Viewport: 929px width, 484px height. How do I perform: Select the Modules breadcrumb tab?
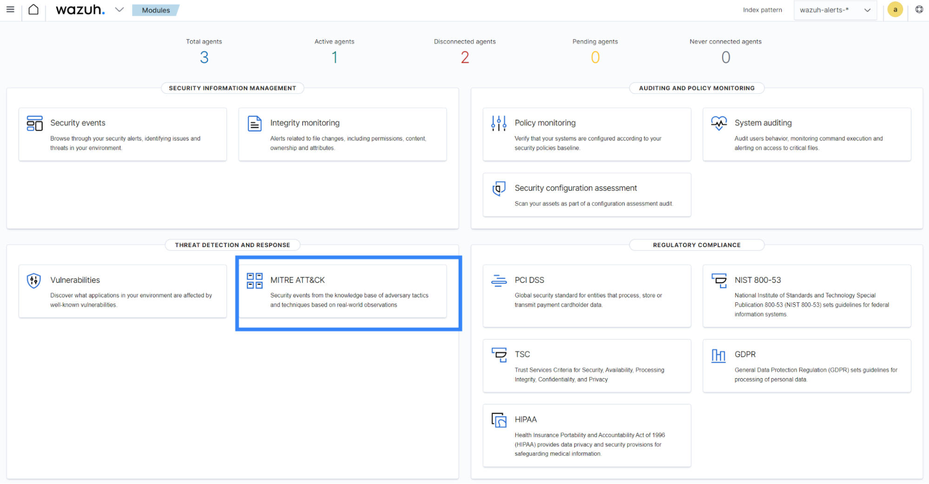point(156,10)
